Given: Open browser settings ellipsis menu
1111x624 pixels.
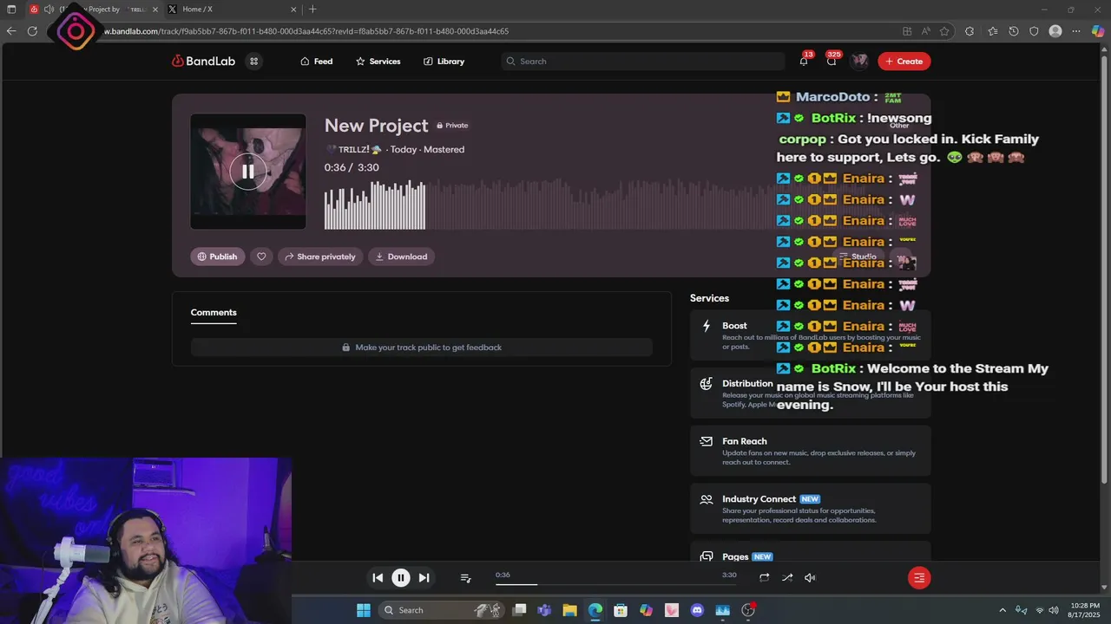Looking at the screenshot, I should [x=1077, y=31].
